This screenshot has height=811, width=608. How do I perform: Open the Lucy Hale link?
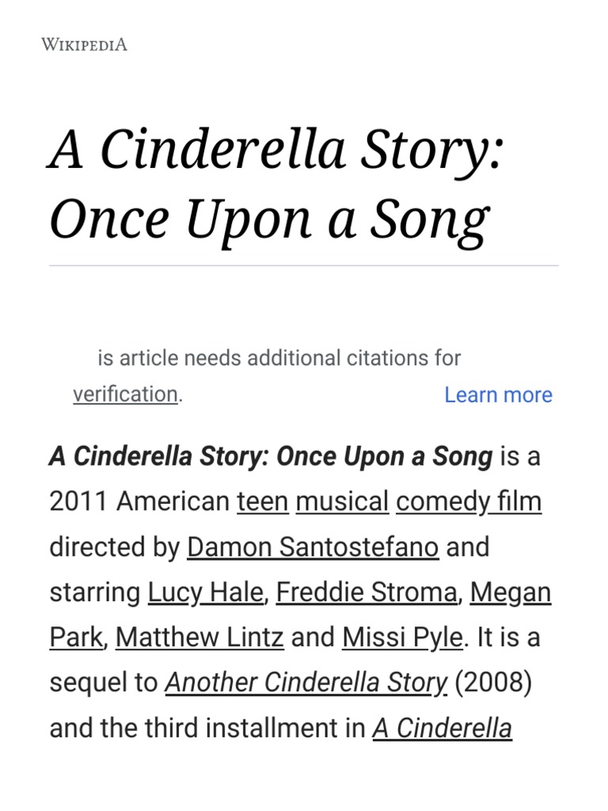click(205, 592)
